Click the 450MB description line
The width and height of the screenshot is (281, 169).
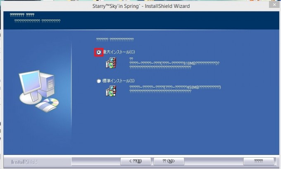click(175, 87)
